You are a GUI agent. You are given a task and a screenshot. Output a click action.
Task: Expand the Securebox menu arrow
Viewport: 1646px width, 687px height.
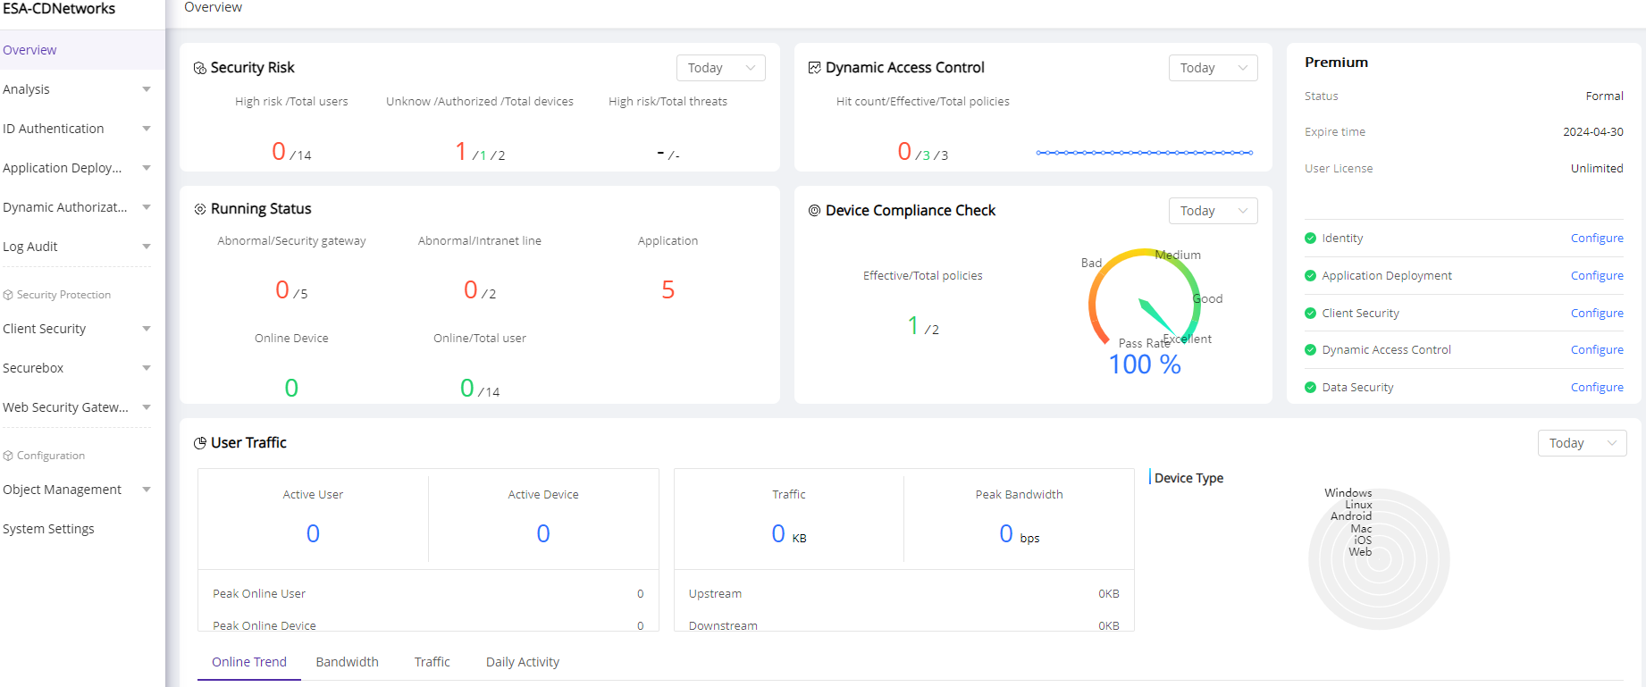pos(147,368)
